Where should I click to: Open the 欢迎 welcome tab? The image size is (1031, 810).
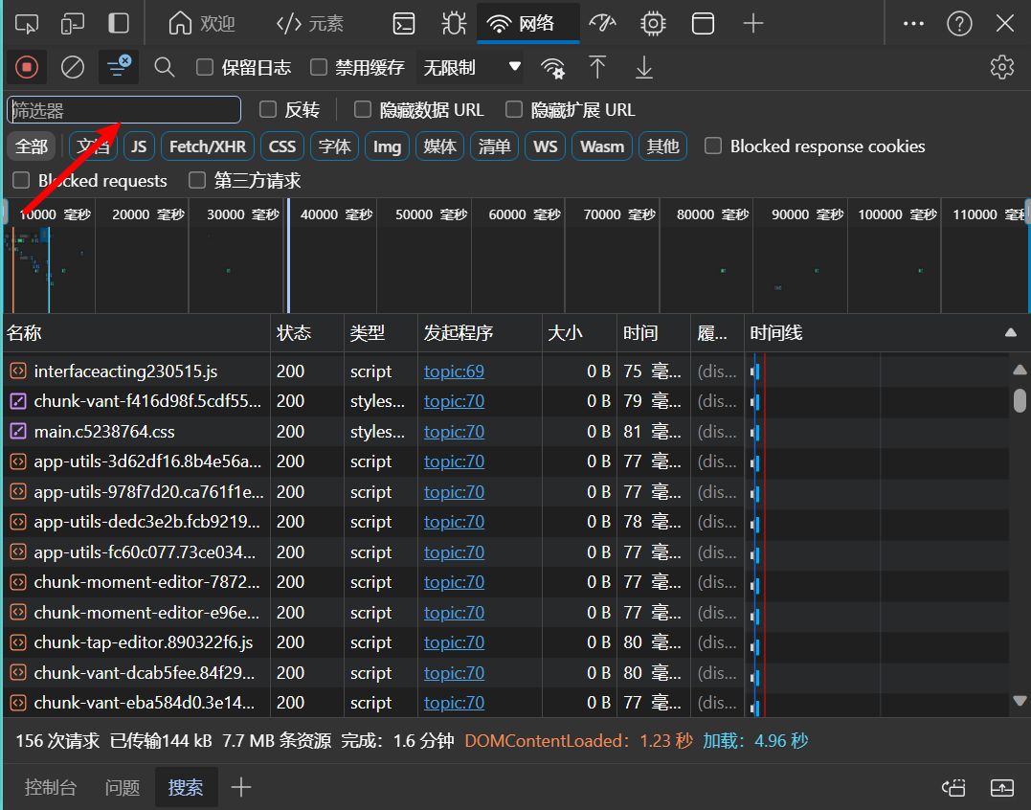coord(202,24)
